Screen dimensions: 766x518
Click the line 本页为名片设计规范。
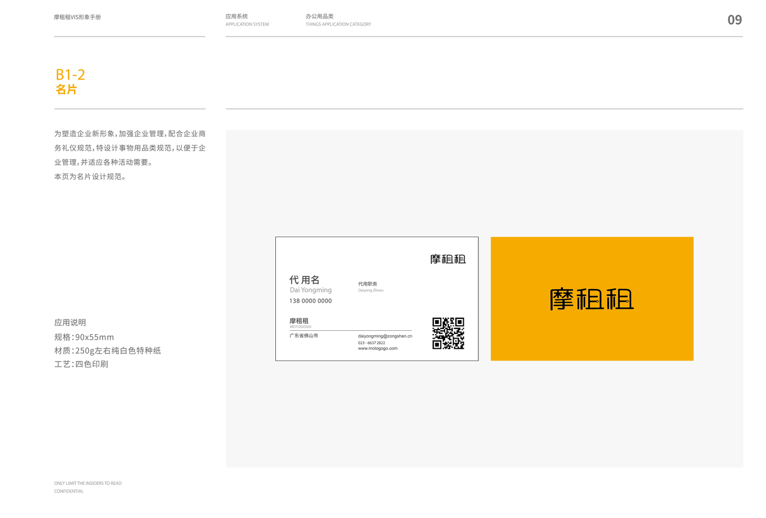pos(91,177)
